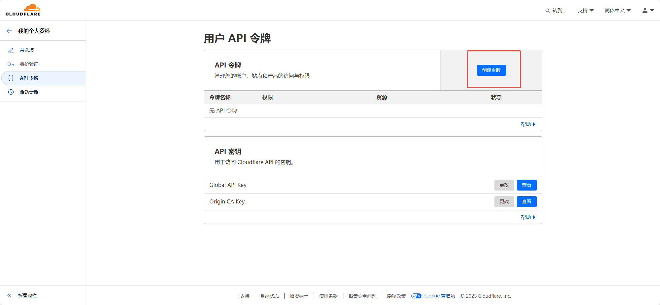660x305 pixels.
Task: Go back to 我的个人资料
Action: 34,31
